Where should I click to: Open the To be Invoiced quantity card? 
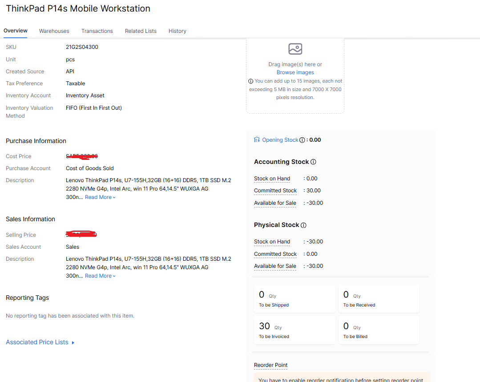[x=295, y=330]
